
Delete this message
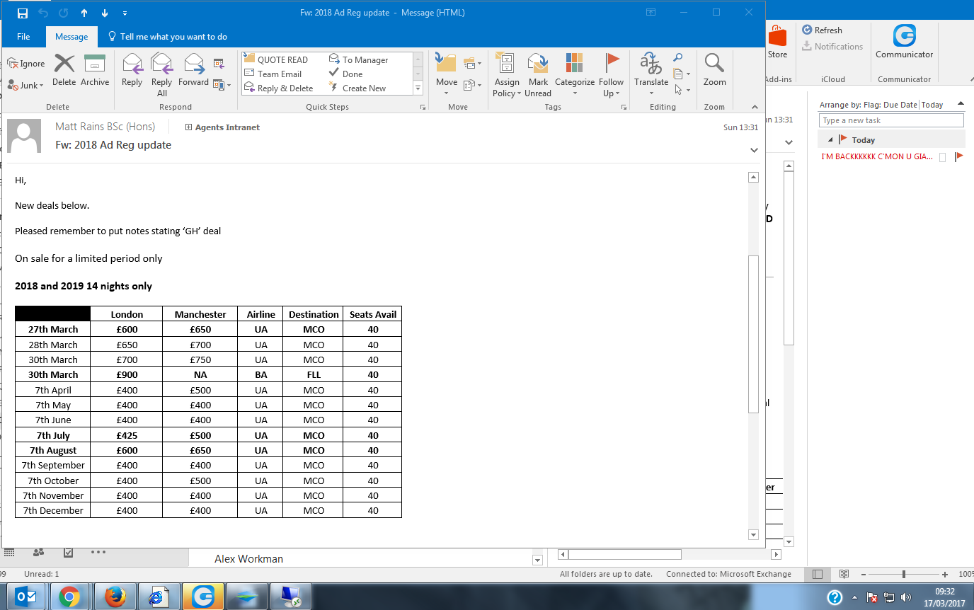click(x=64, y=71)
